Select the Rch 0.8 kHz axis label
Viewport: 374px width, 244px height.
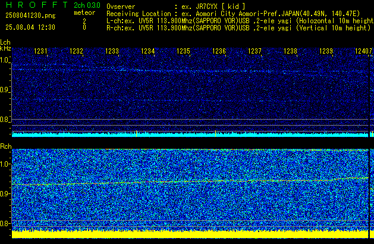(5, 223)
